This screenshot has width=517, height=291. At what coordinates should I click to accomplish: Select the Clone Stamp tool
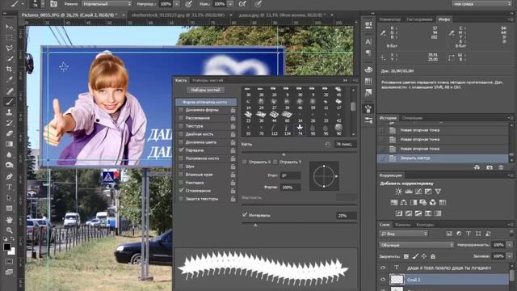click(x=9, y=112)
